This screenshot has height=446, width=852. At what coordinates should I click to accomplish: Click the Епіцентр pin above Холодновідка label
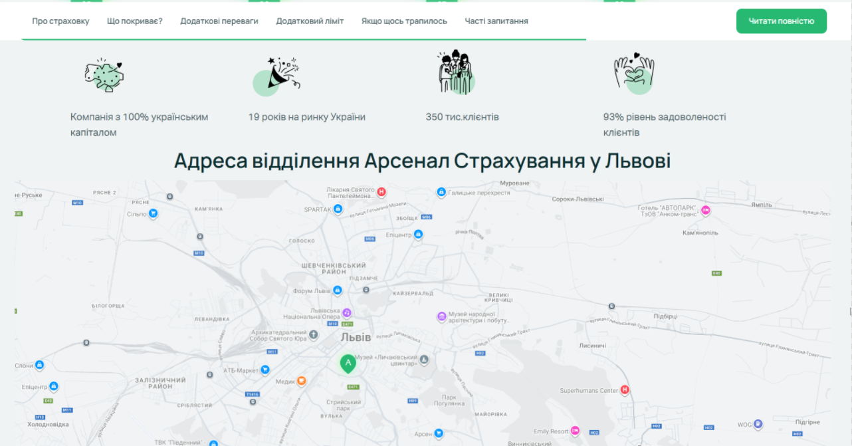point(54,387)
